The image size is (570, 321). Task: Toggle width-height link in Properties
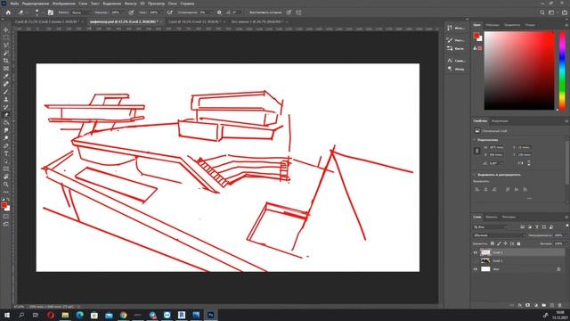tap(477, 151)
